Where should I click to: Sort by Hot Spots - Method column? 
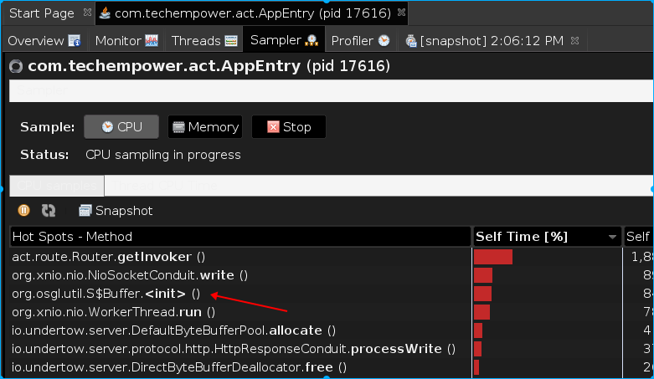pyautogui.click(x=239, y=237)
